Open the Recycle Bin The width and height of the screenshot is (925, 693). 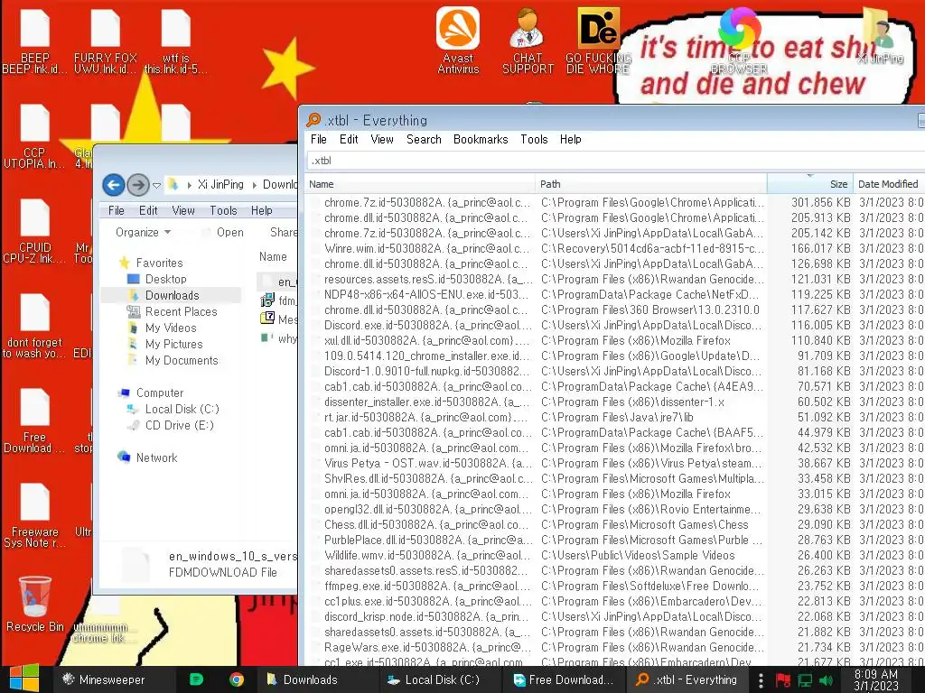point(35,604)
